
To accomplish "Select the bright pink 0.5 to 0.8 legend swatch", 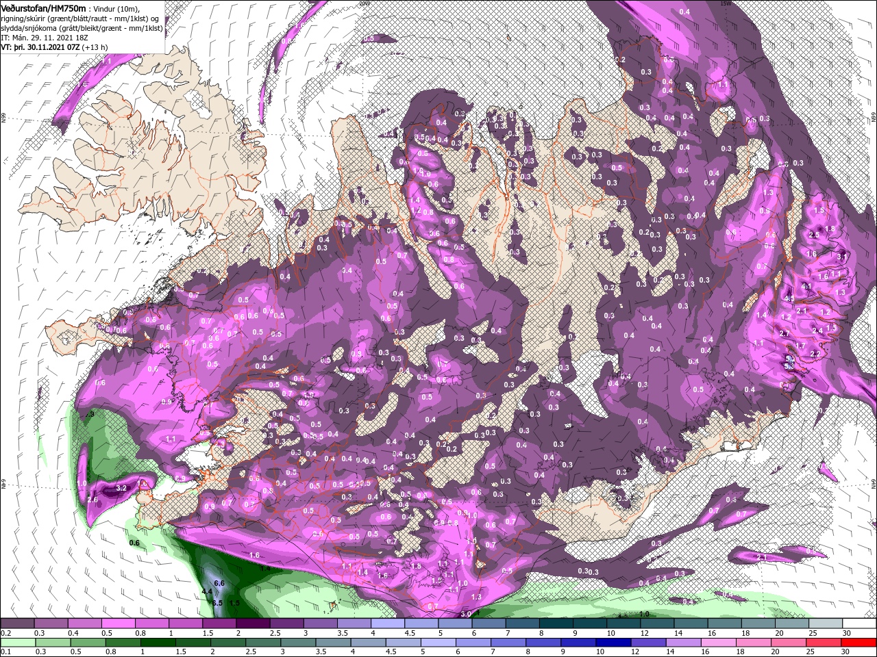I will click(119, 623).
